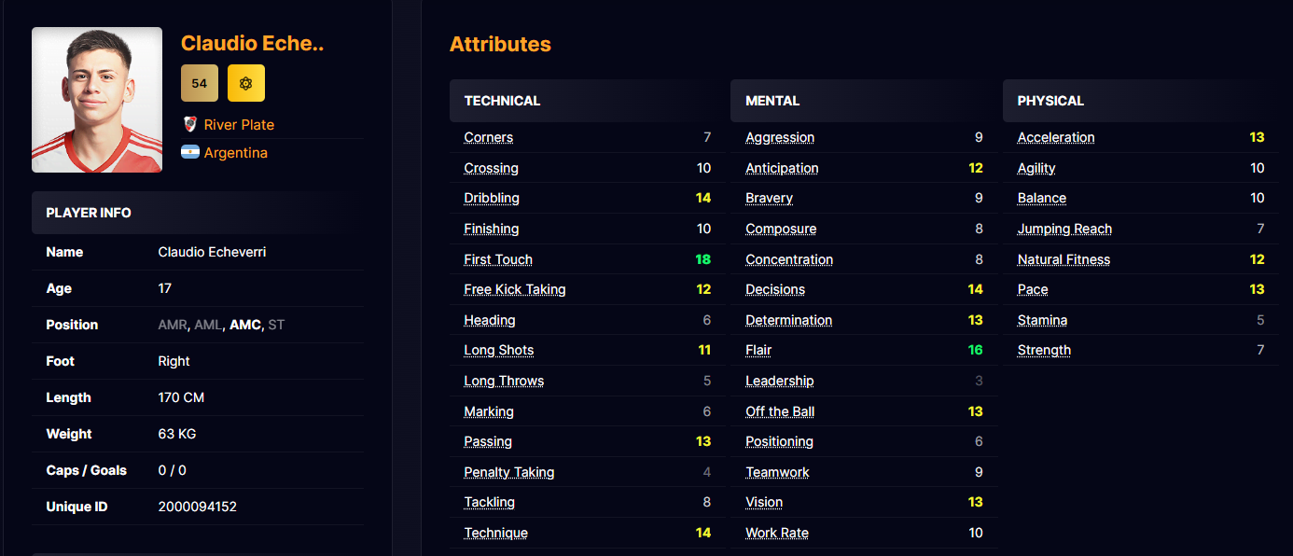Click the Off the Ball attribute

(x=780, y=411)
